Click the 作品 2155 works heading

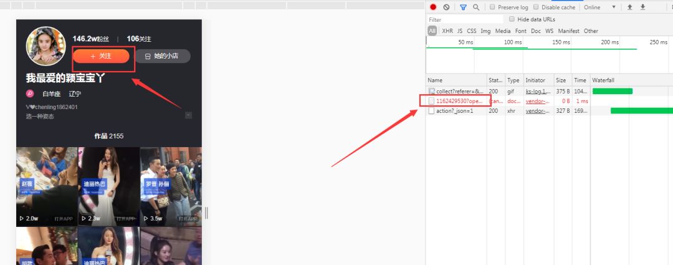click(109, 136)
